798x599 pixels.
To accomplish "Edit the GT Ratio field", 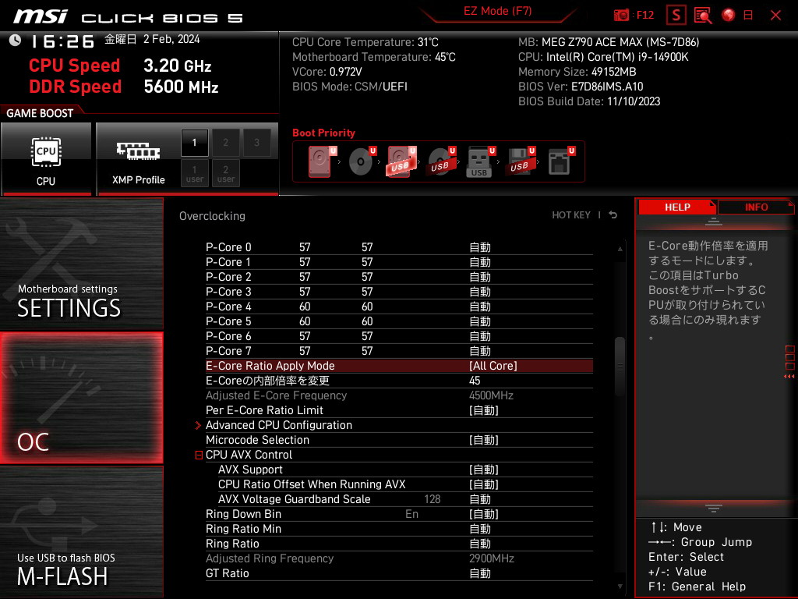I will [x=479, y=573].
